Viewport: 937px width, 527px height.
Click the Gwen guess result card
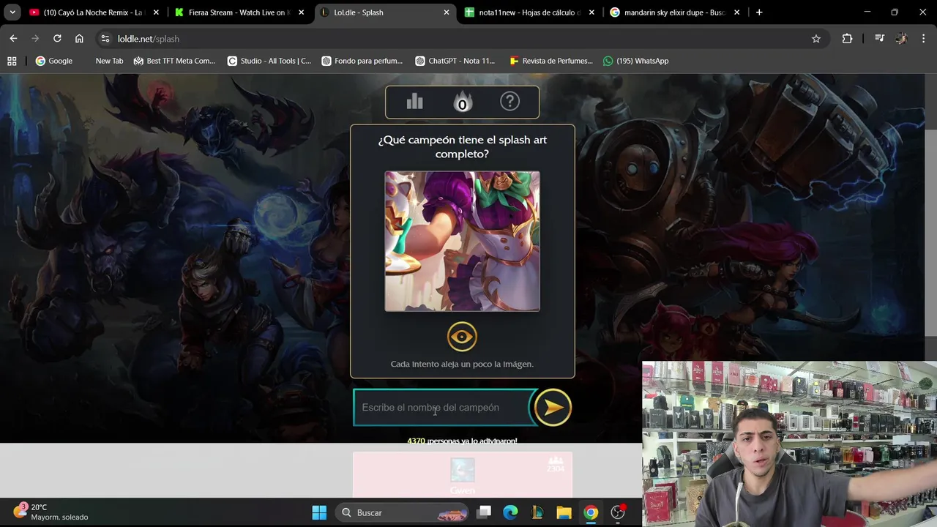tap(463, 475)
